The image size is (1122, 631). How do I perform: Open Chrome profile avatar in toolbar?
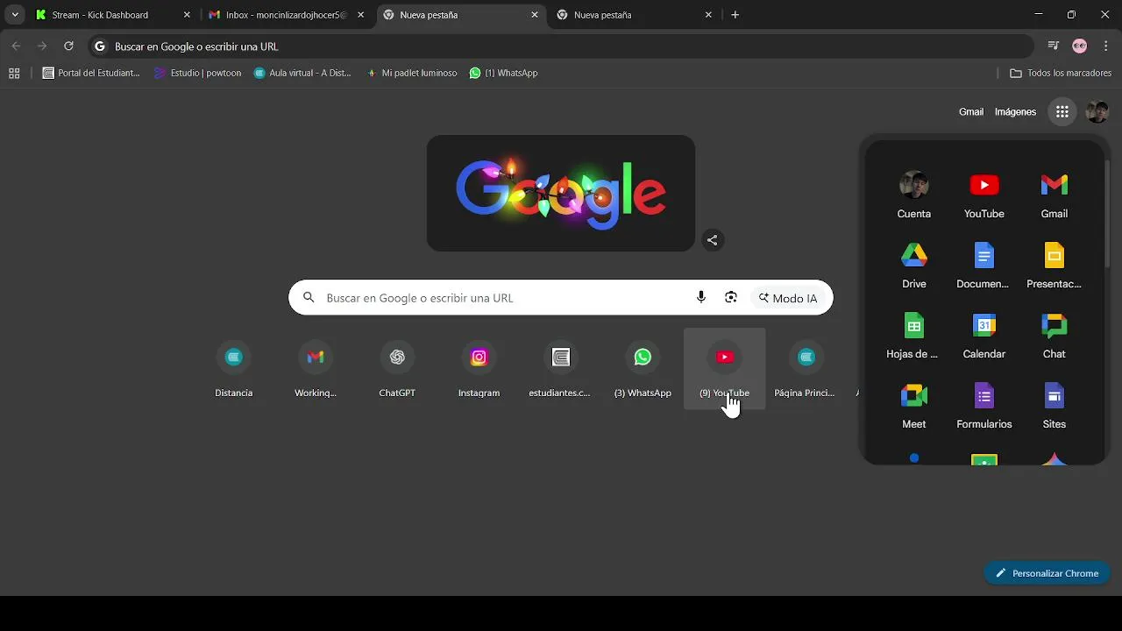click(x=1079, y=46)
